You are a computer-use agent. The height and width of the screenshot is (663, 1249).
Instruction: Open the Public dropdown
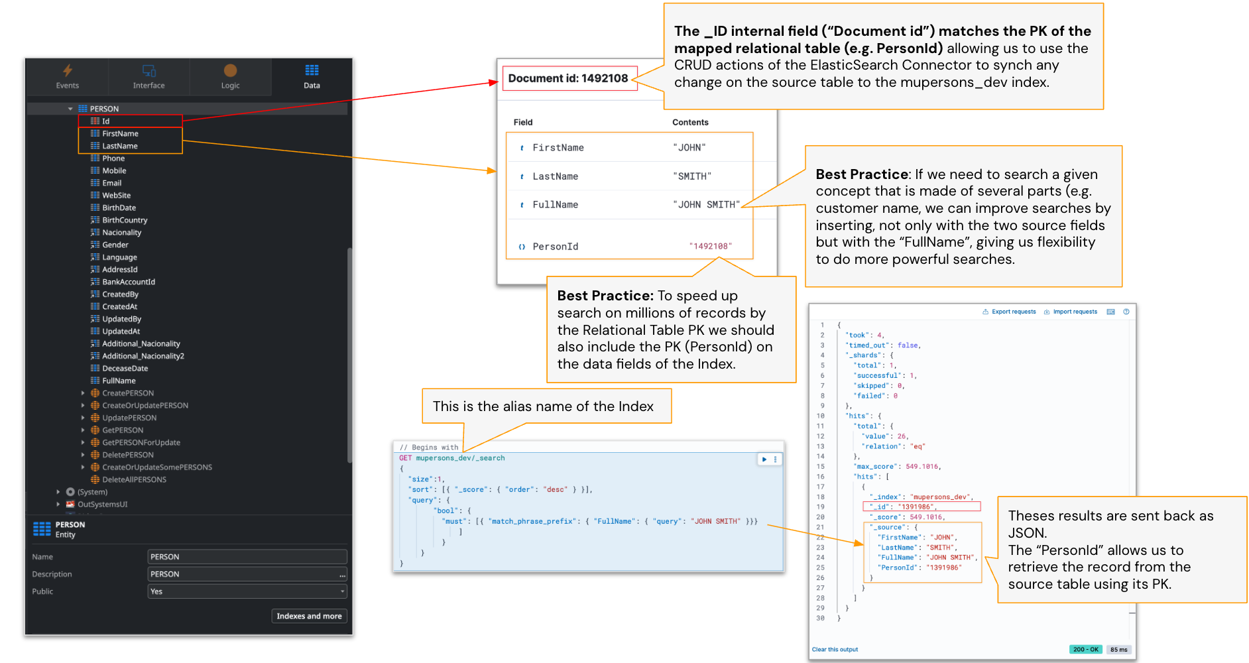(x=247, y=591)
